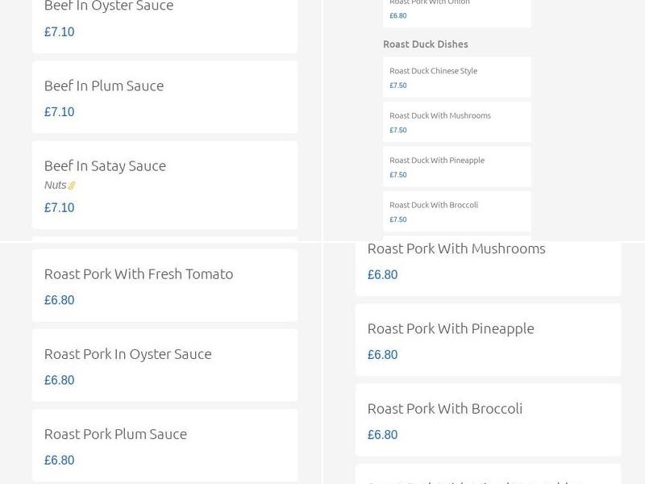This screenshot has height=484, width=645.
Task: Click the £7.10 price under Plum Sauce
Action: point(59,112)
